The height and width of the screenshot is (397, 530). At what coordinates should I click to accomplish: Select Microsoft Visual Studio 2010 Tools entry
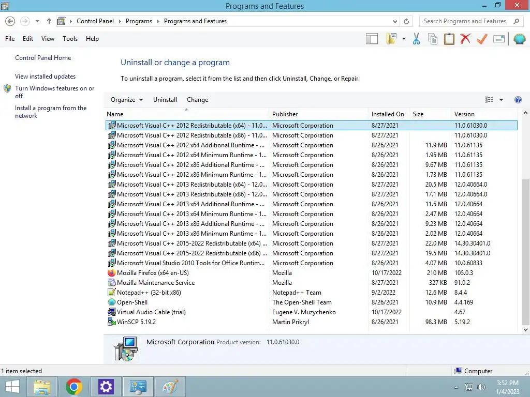click(311, 263)
